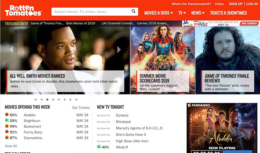Open the TV dropdown menu
Image resolution: width=260 pixels, height=153 pixels.
coord(182,13)
